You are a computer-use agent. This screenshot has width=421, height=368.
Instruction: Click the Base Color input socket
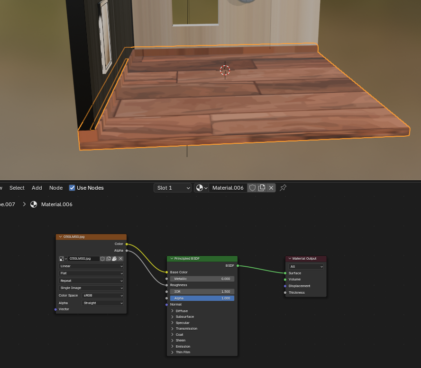click(167, 272)
